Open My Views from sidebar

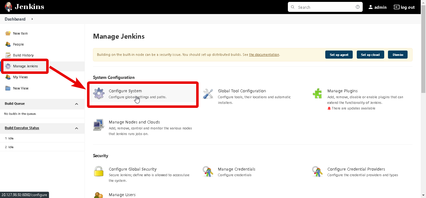[21, 77]
